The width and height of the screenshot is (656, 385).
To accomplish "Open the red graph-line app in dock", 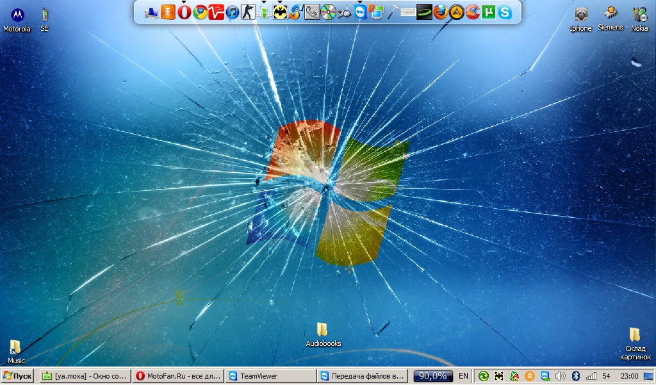I will pyautogui.click(x=217, y=12).
